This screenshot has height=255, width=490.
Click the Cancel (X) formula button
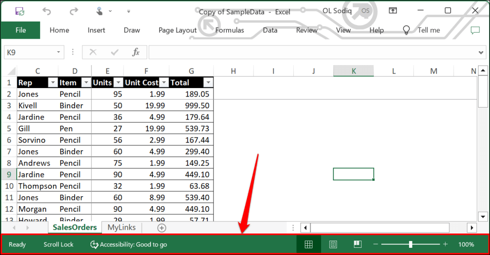[93, 52]
